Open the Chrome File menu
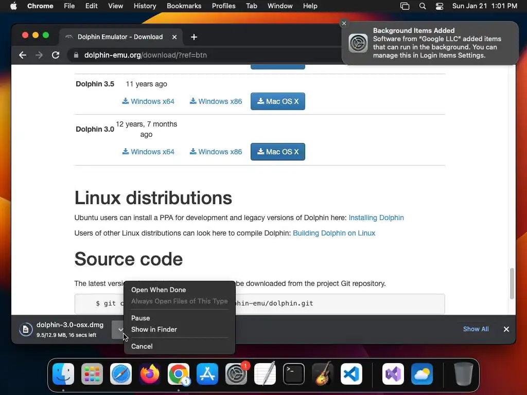This screenshot has height=395, width=527. (69, 6)
